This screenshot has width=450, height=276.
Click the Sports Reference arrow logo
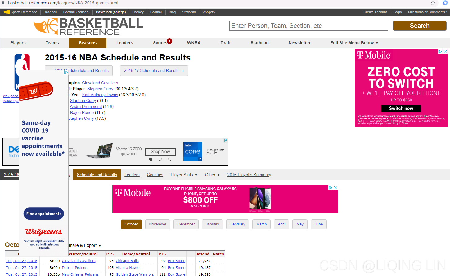click(x=7, y=12)
